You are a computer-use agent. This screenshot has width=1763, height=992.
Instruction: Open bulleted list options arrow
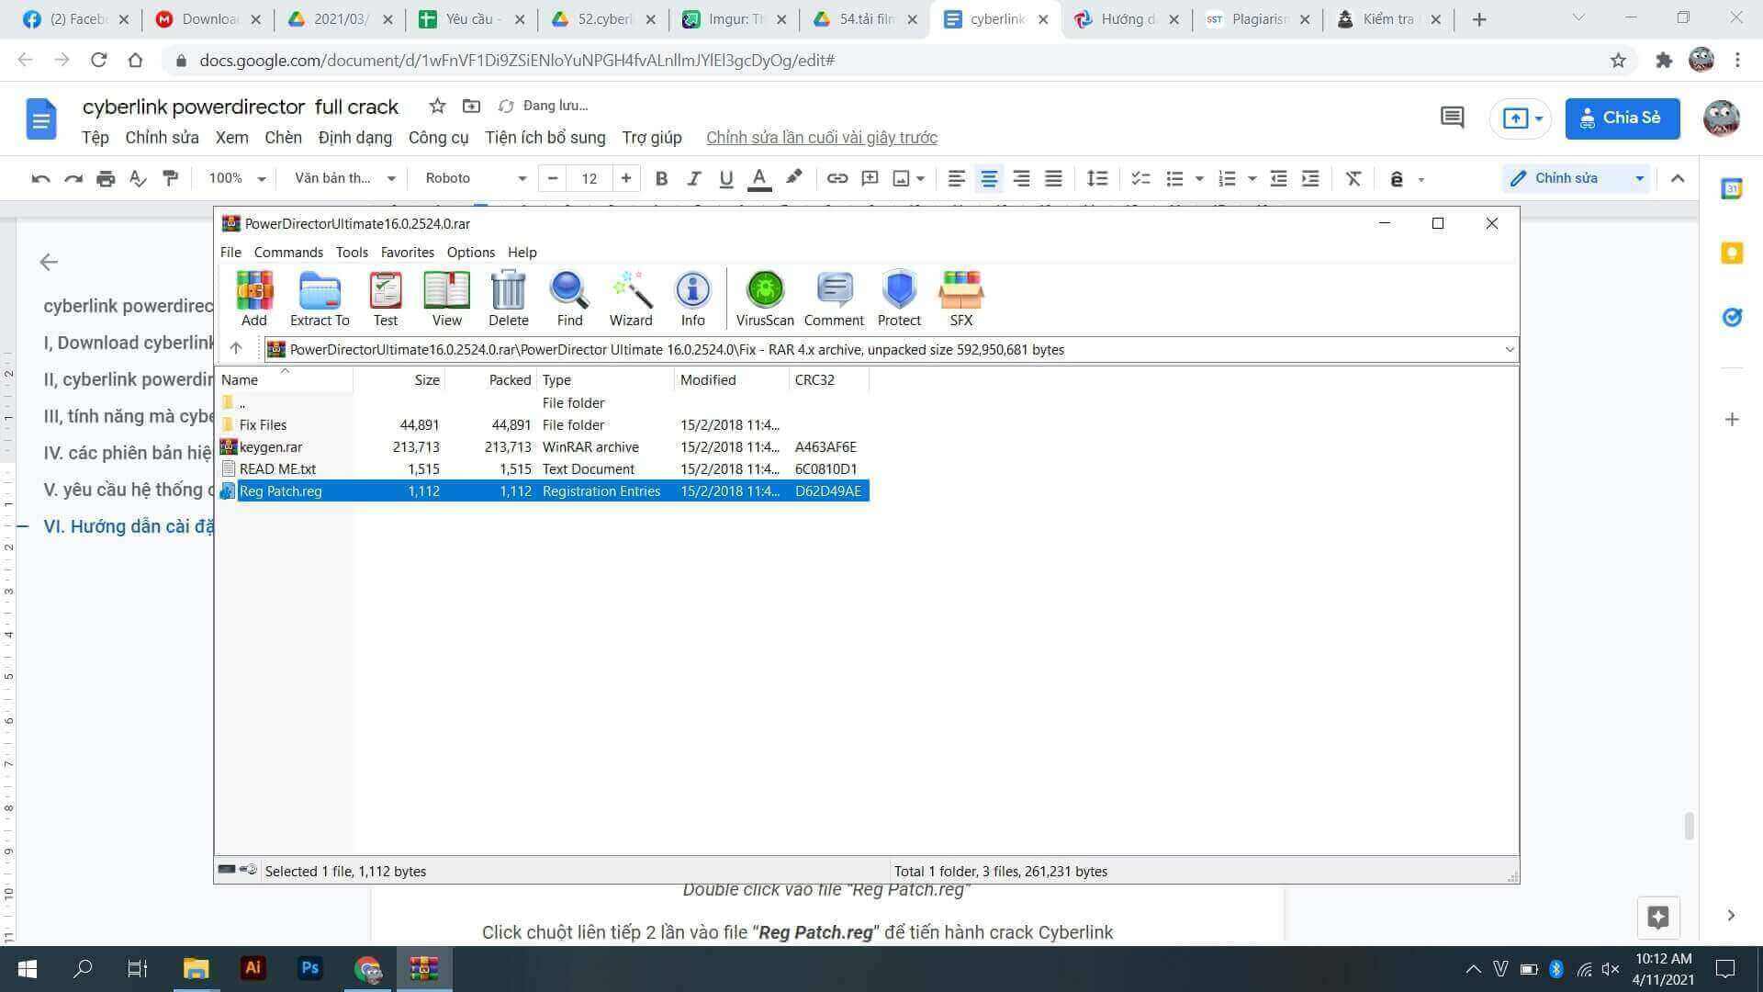pyautogui.click(x=1199, y=178)
